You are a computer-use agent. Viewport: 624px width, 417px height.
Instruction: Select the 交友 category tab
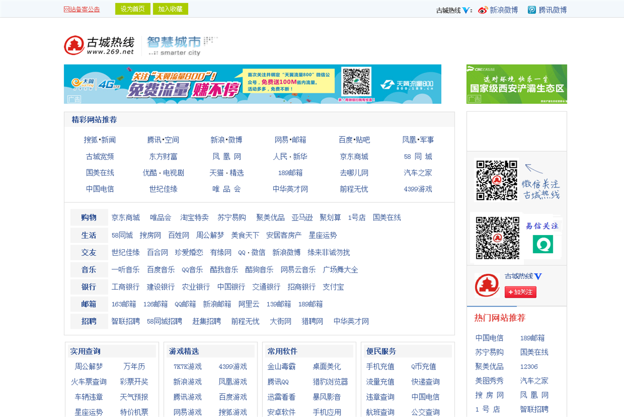89,252
